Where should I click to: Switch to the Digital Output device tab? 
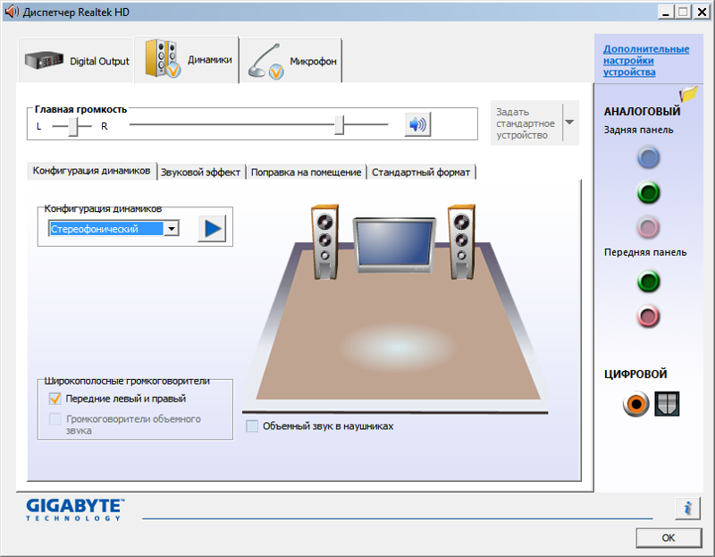(x=77, y=61)
